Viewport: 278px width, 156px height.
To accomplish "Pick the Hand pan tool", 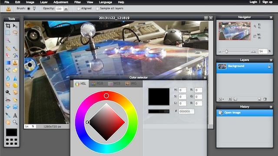I will (x=8, y=122).
